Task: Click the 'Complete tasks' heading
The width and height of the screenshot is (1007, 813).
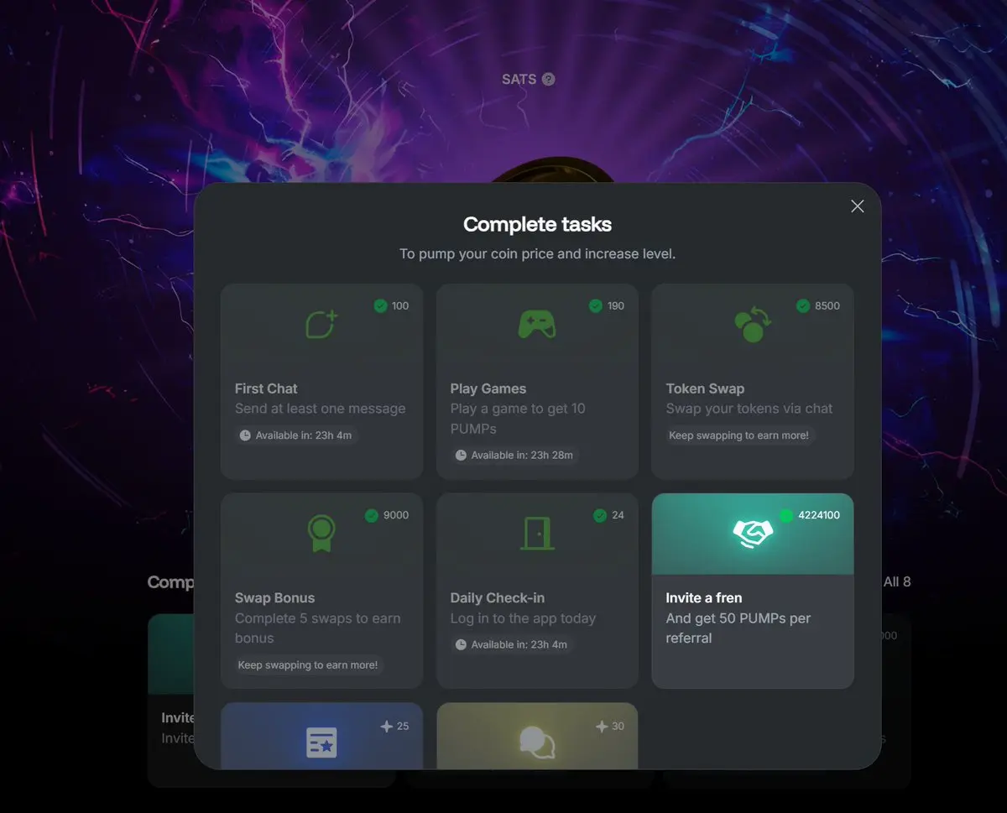Action: click(537, 225)
